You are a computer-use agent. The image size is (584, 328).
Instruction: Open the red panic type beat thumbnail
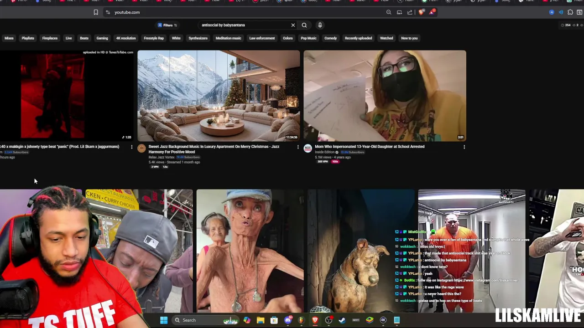click(x=67, y=95)
